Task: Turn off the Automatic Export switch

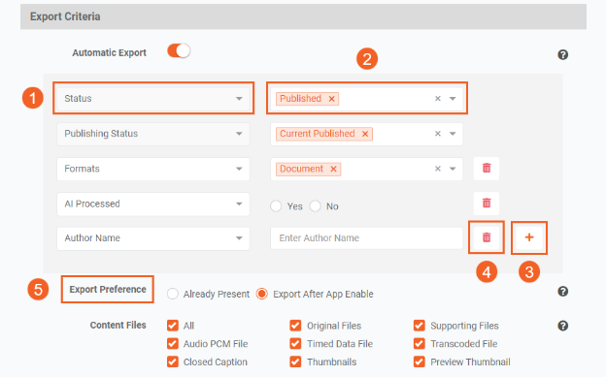Action: coord(179,51)
